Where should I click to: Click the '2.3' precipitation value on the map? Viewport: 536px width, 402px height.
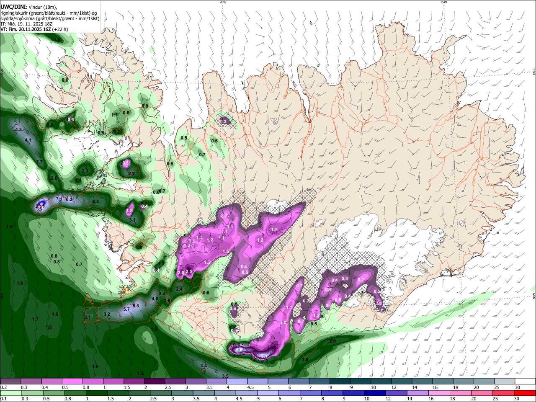50,124
